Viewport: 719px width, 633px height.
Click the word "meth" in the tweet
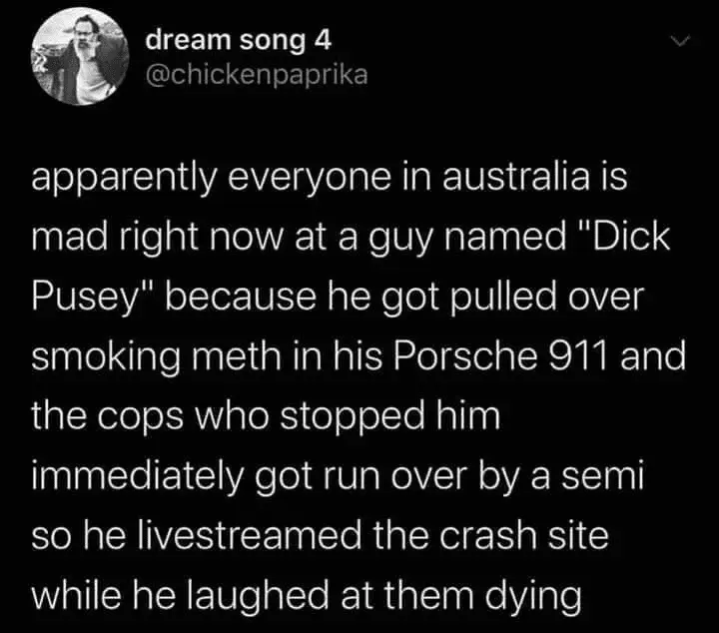pyautogui.click(x=236, y=355)
